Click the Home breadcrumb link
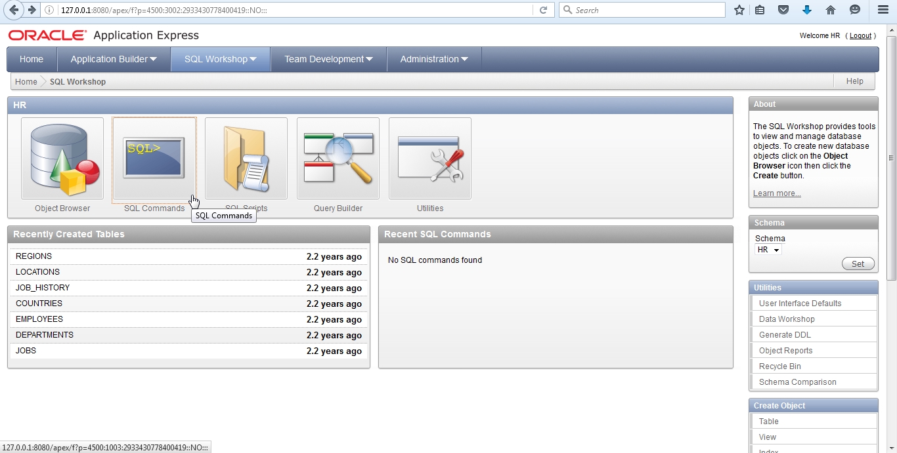The height and width of the screenshot is (453, 897). (26, 82)
